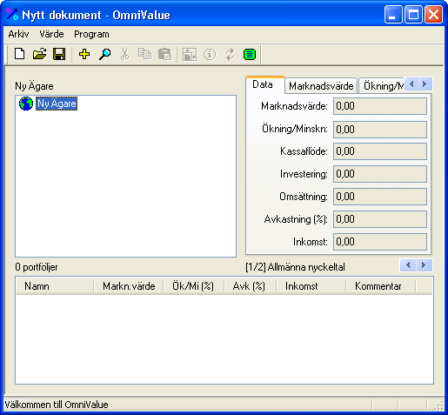Sort by the Kommentar column header

[381, 286]
